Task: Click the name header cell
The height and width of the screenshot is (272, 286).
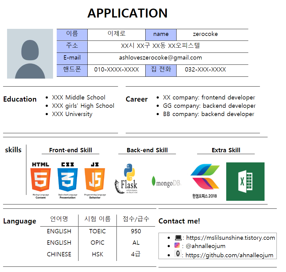Action: [161, 35]
